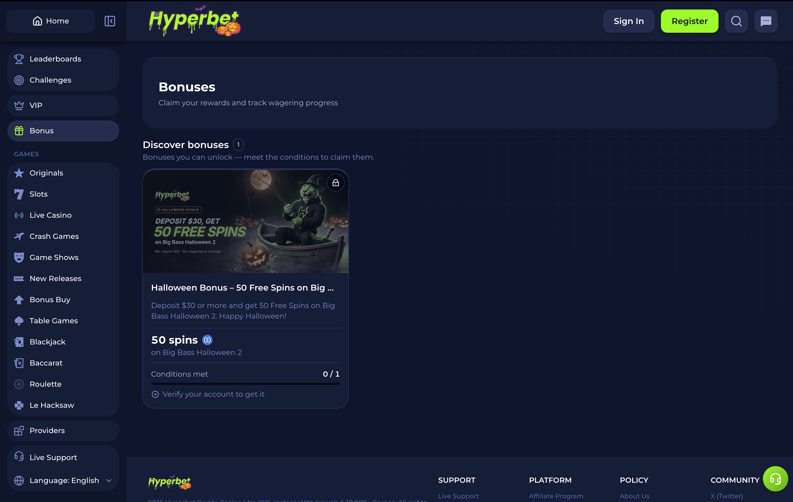Open the chat bubble icon
This screenshot has width=793, height=502.
(766, 21)
